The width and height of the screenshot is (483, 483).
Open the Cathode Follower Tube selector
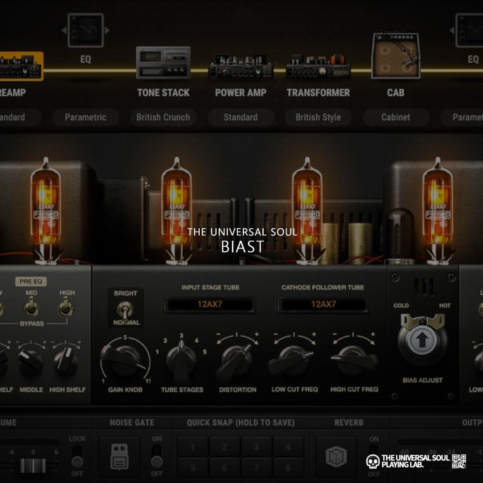click(x=323, y=304)
